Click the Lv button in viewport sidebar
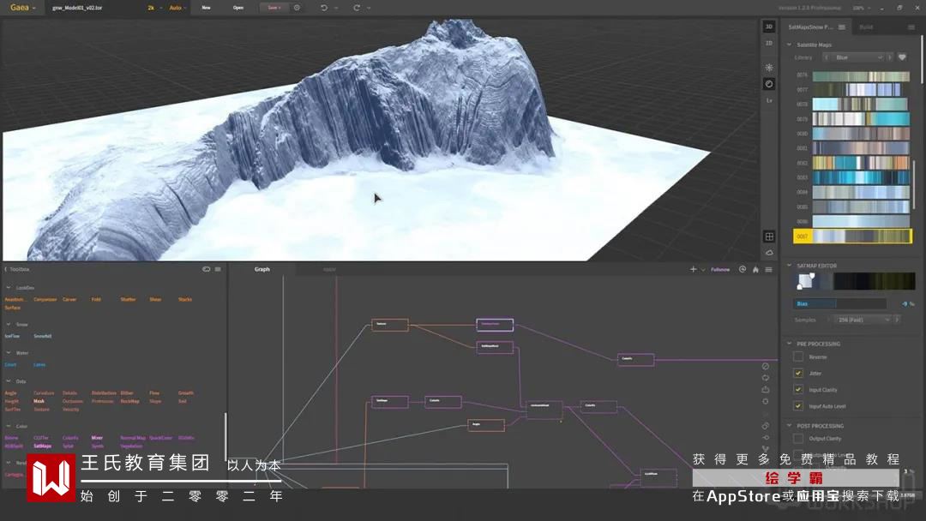The width and height of the screenshot is (926, 521). click(x=769, y=101)
